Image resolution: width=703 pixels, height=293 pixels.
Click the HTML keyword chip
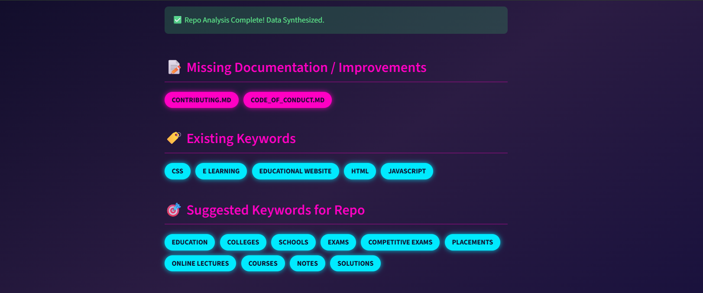click(360, 171)
